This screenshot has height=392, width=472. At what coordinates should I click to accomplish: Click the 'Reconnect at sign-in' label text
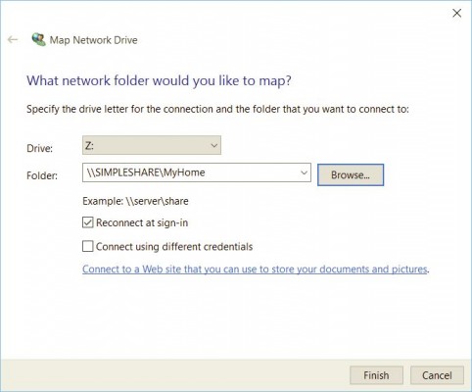tap(142, 222)
